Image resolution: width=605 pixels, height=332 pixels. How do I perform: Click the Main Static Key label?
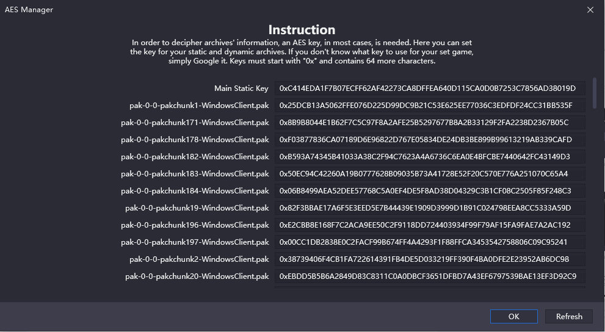[241, 88]
